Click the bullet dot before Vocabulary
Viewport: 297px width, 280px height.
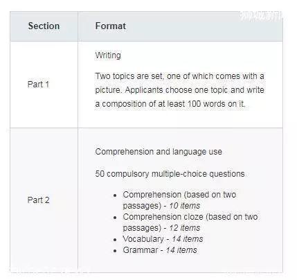point(115,240)
